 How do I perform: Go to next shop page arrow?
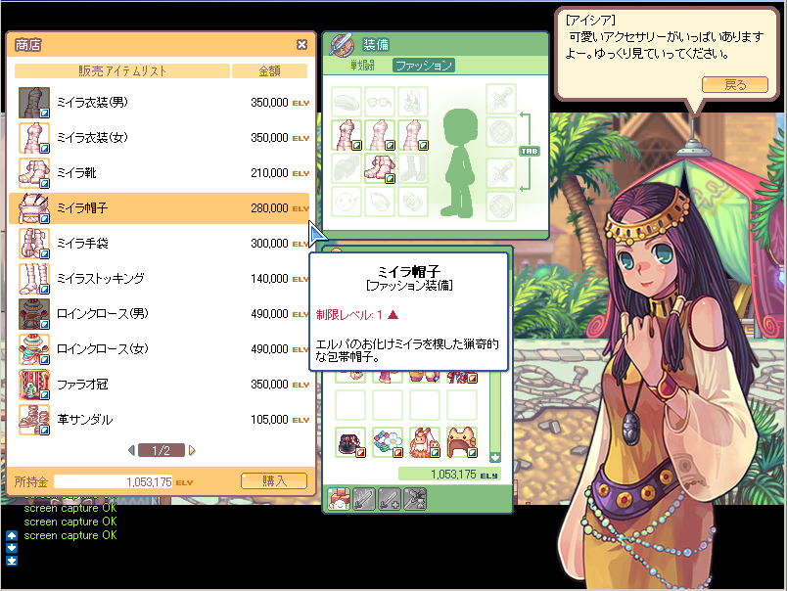[x=192, y=450]
